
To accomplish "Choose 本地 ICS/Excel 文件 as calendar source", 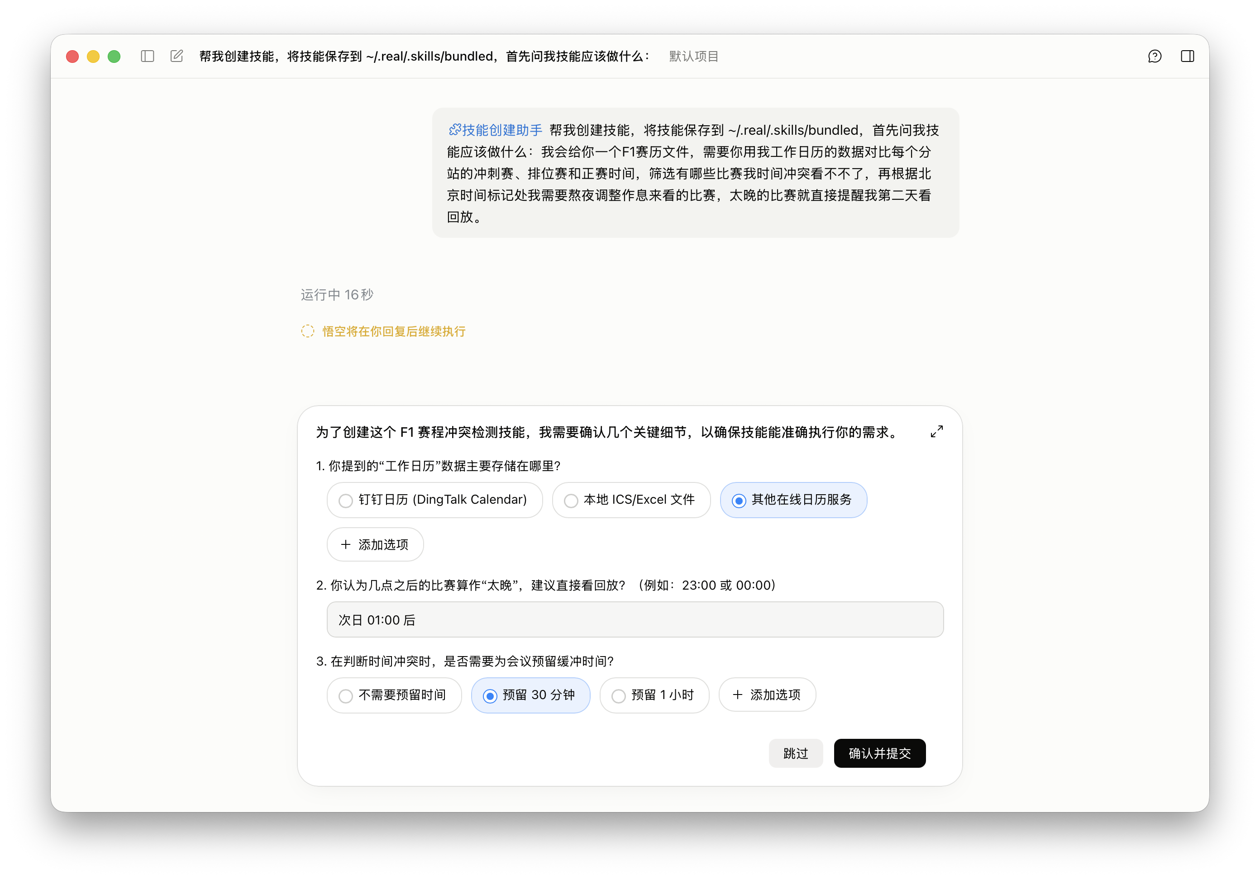I will point(631,500).
